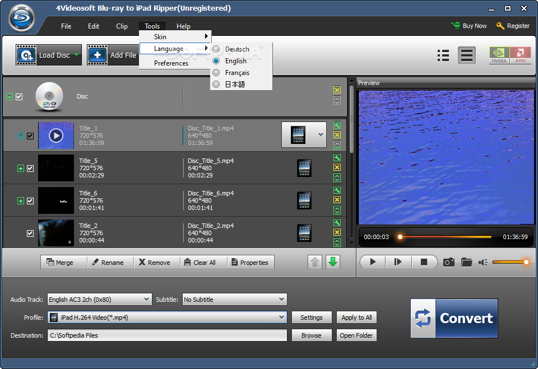
Task: Select Japanese 日本語 language option
Action: pos(241,85)
